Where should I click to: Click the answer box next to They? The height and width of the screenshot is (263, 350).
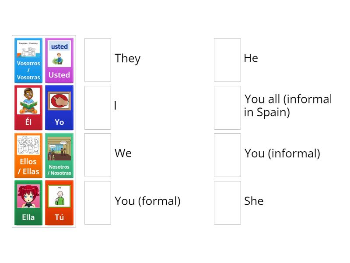97,60
